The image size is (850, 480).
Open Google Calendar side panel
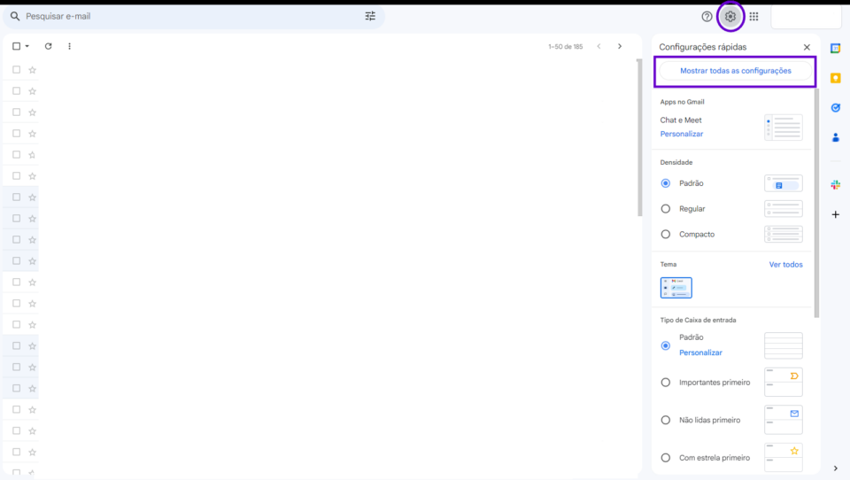point(835,49)
